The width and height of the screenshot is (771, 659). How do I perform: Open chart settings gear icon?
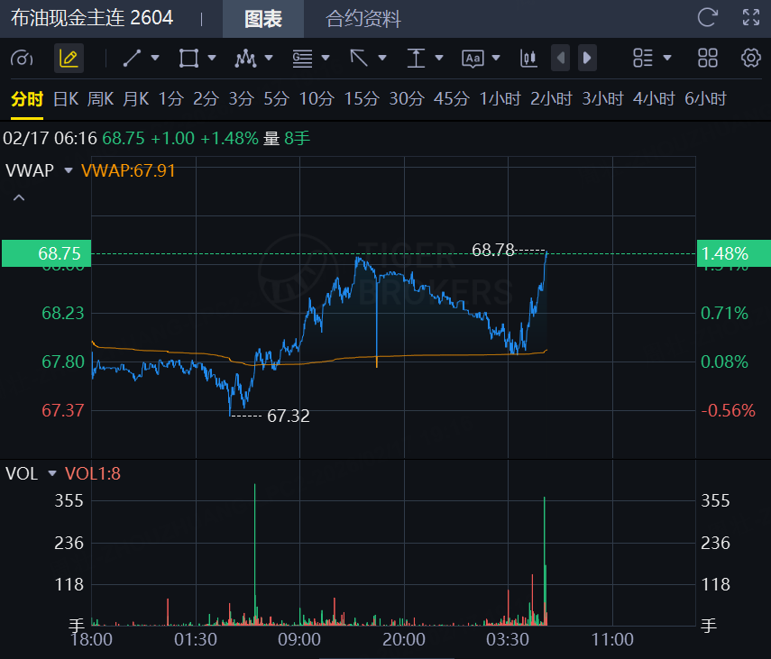[750, 59]
